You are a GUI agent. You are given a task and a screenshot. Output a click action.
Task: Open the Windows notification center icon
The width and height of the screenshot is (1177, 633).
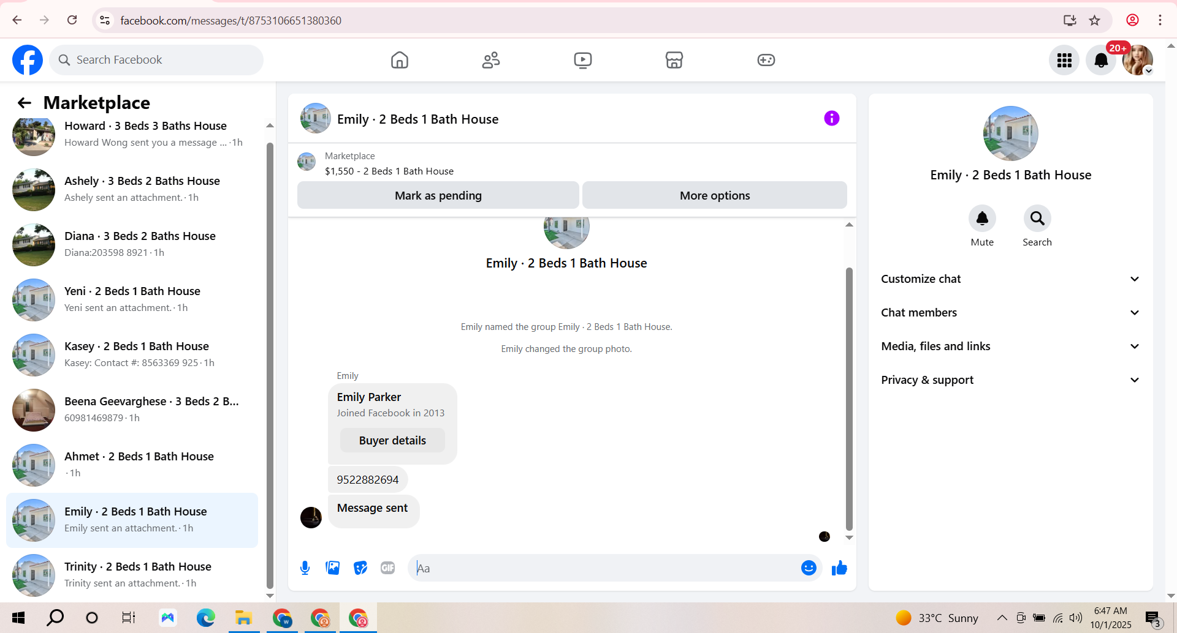pos(1154,618)
